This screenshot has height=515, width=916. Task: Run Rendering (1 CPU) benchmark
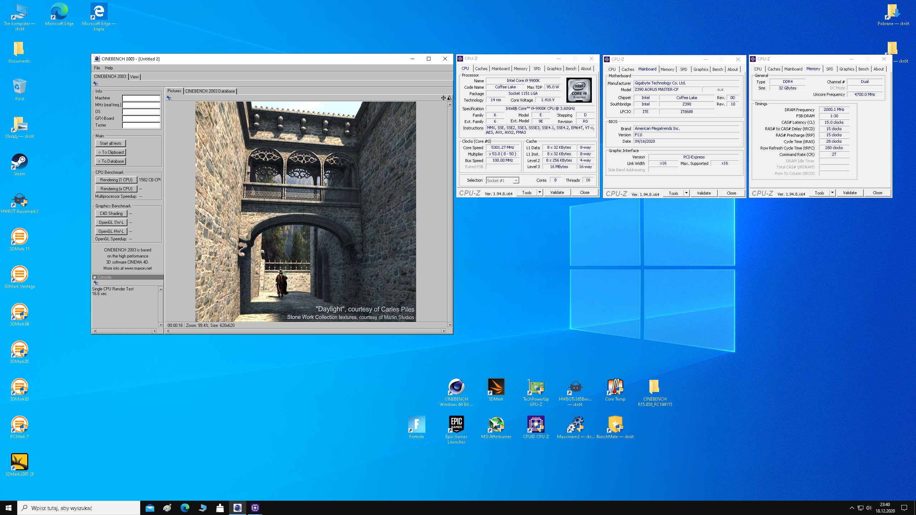point(116,180)
